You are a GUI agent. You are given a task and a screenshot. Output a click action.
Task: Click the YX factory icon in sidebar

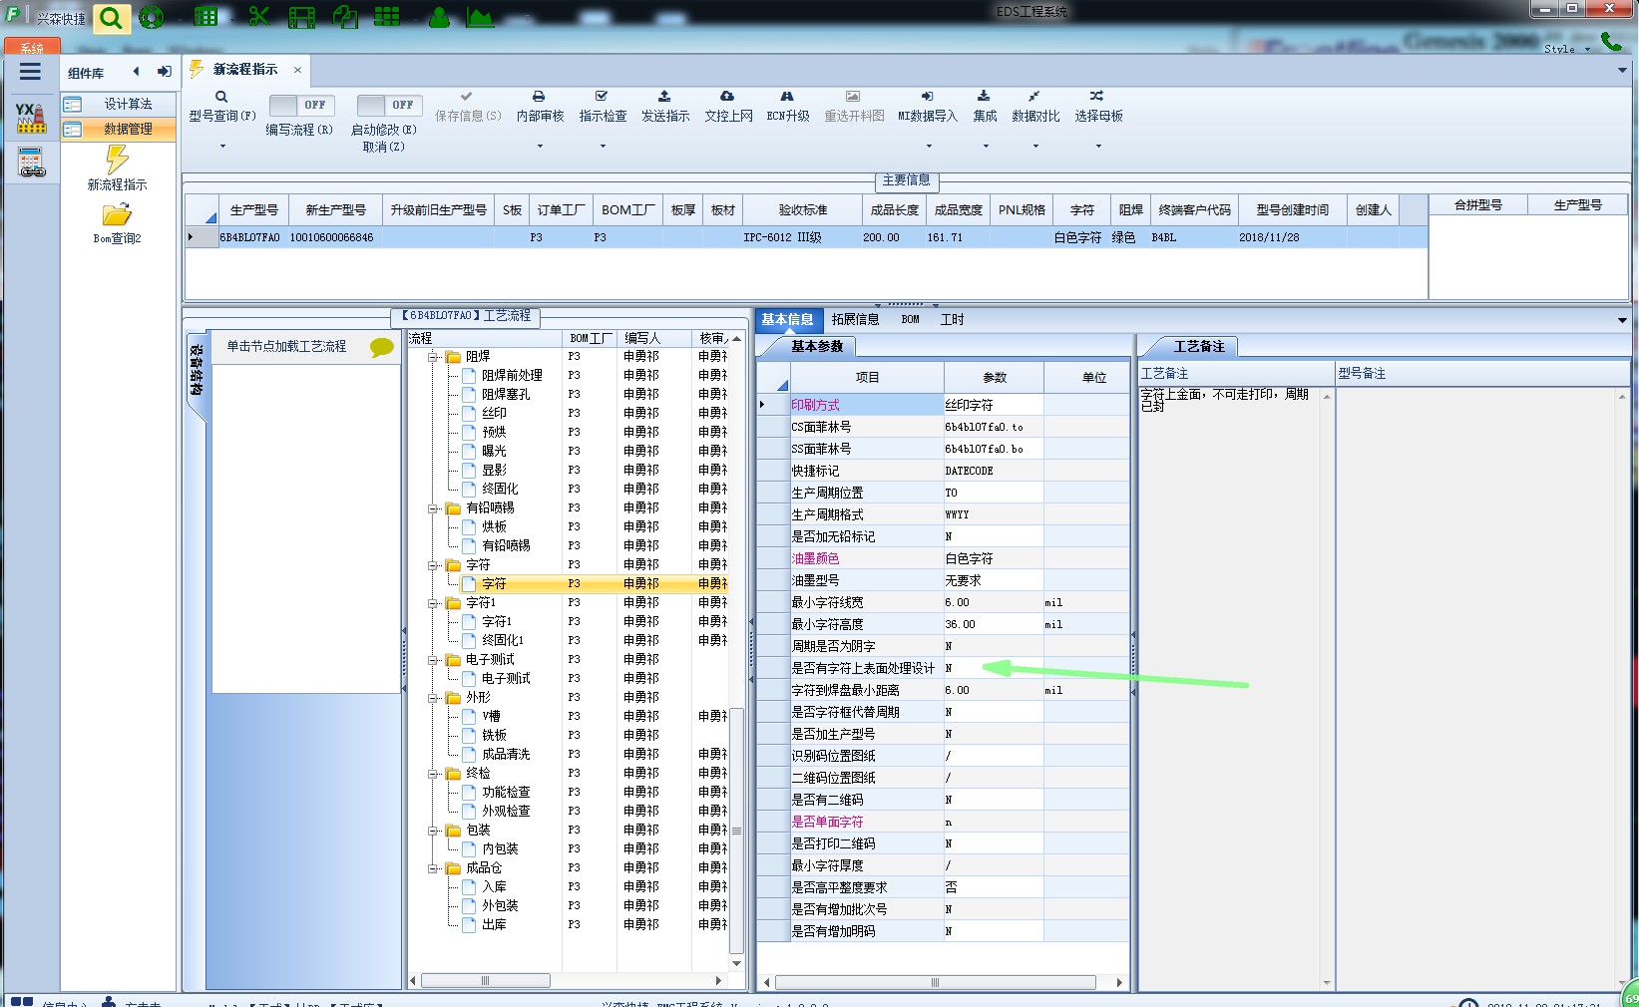[x=30, y=118]
